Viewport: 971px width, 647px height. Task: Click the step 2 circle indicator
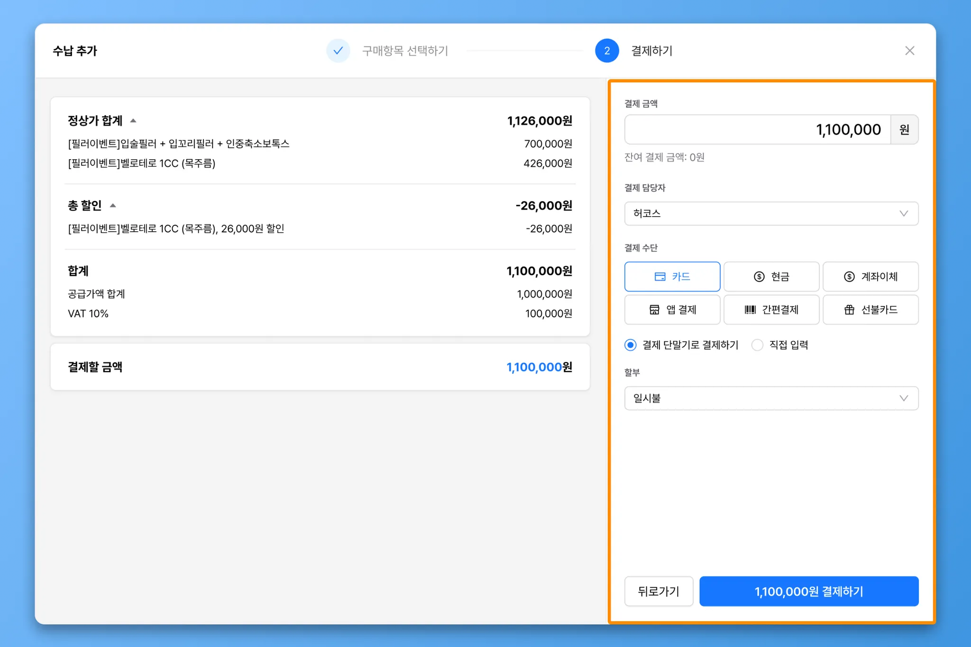(606, 51)
